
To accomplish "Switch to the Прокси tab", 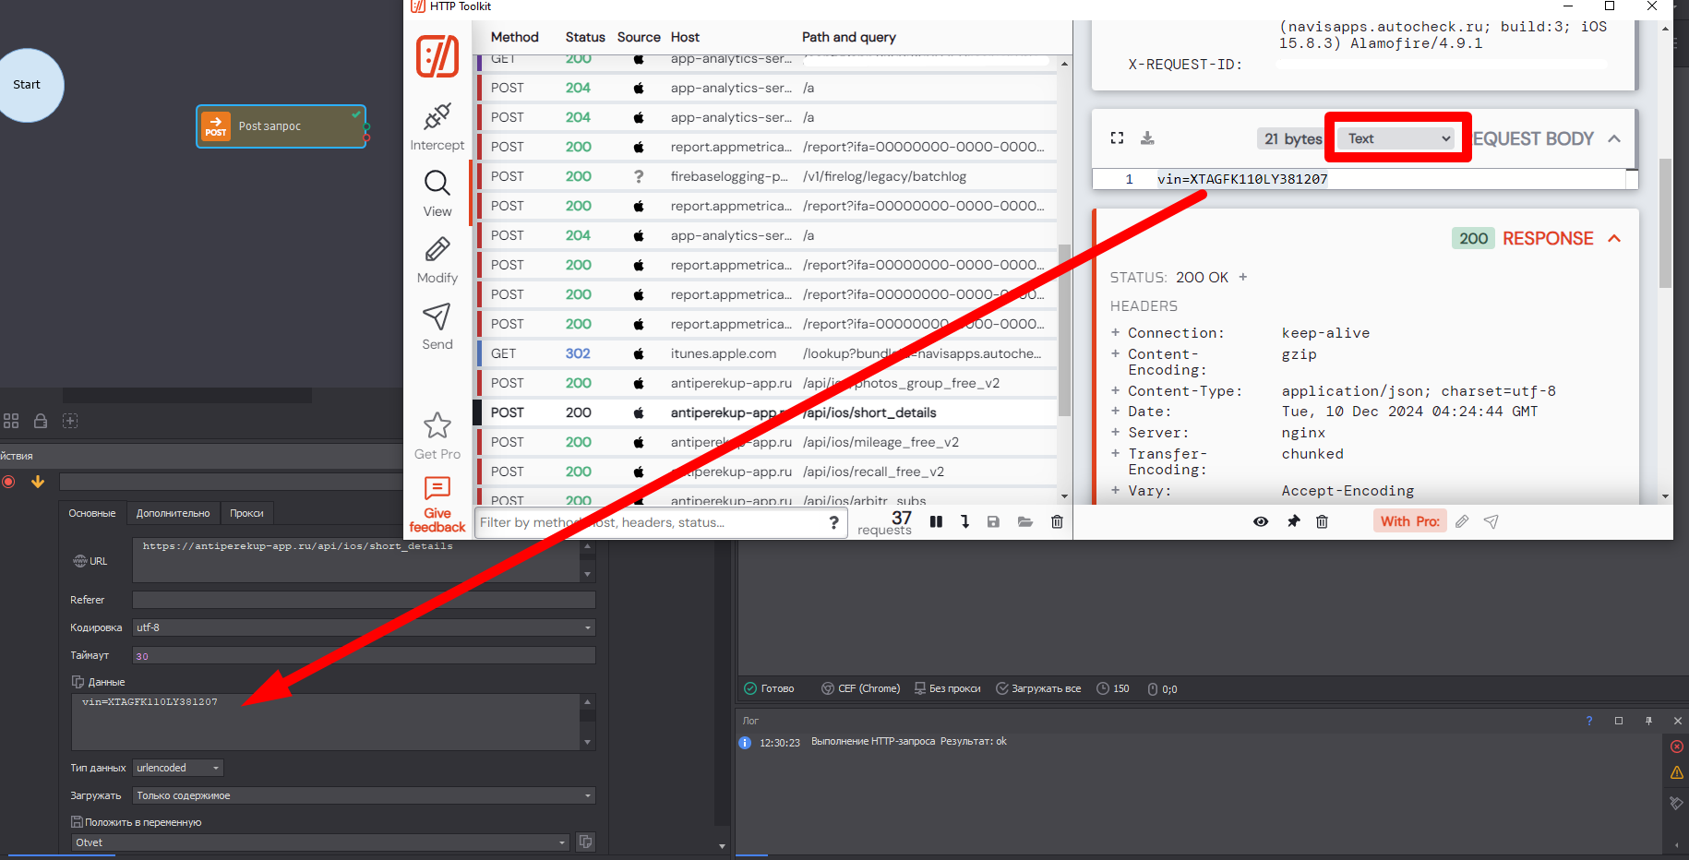I will (x=246, y=513).
